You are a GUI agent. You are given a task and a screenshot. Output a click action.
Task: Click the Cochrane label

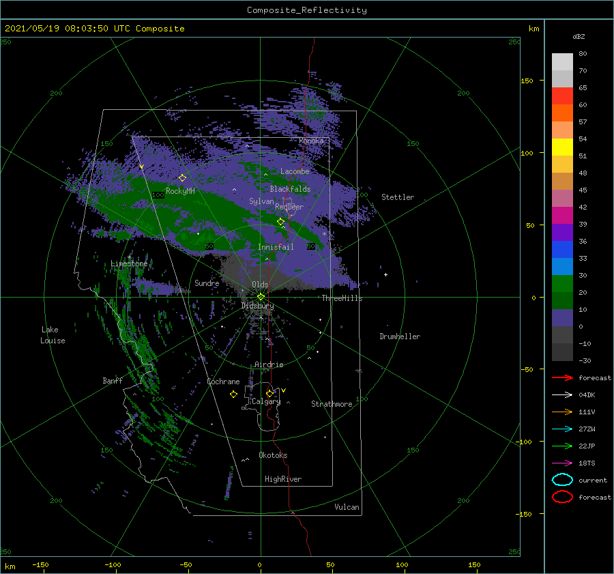[223, 382]
